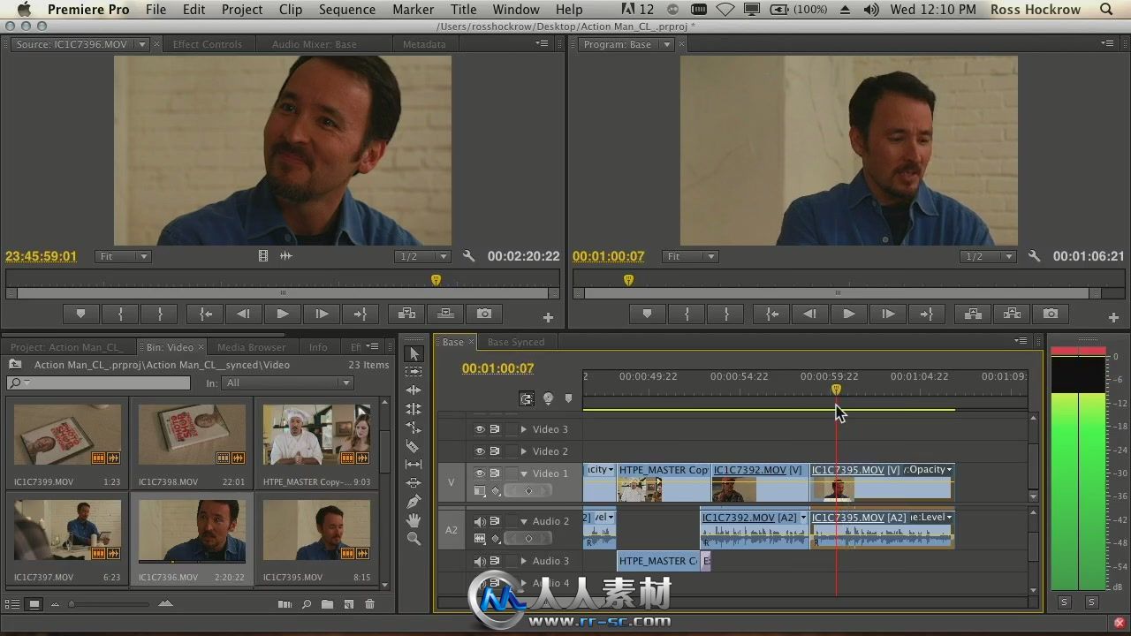Screen dimensions: 1131x636
Task: Toggle track lock box on Video 1
Action: [511, 473]
